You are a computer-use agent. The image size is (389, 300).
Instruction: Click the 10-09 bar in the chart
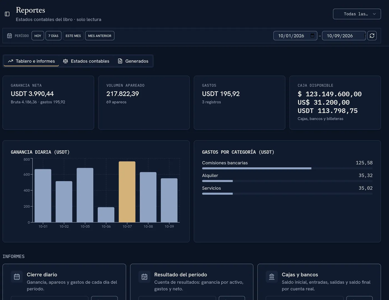pos(169,200)
